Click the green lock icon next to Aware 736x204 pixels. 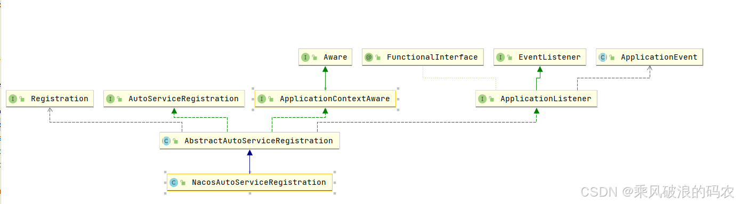click(315, 58)
